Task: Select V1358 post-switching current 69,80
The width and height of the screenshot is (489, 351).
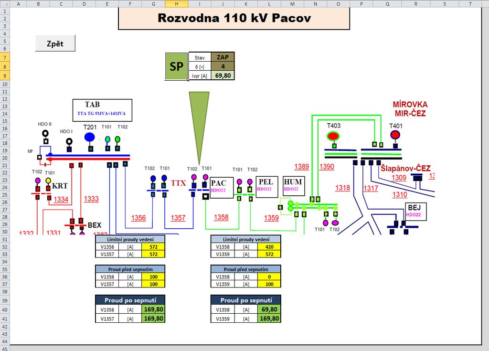Action: 269,309
